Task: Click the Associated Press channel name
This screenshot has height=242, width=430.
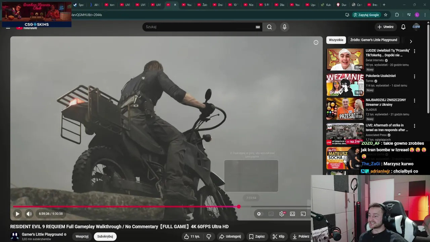Action: point(376,135)
